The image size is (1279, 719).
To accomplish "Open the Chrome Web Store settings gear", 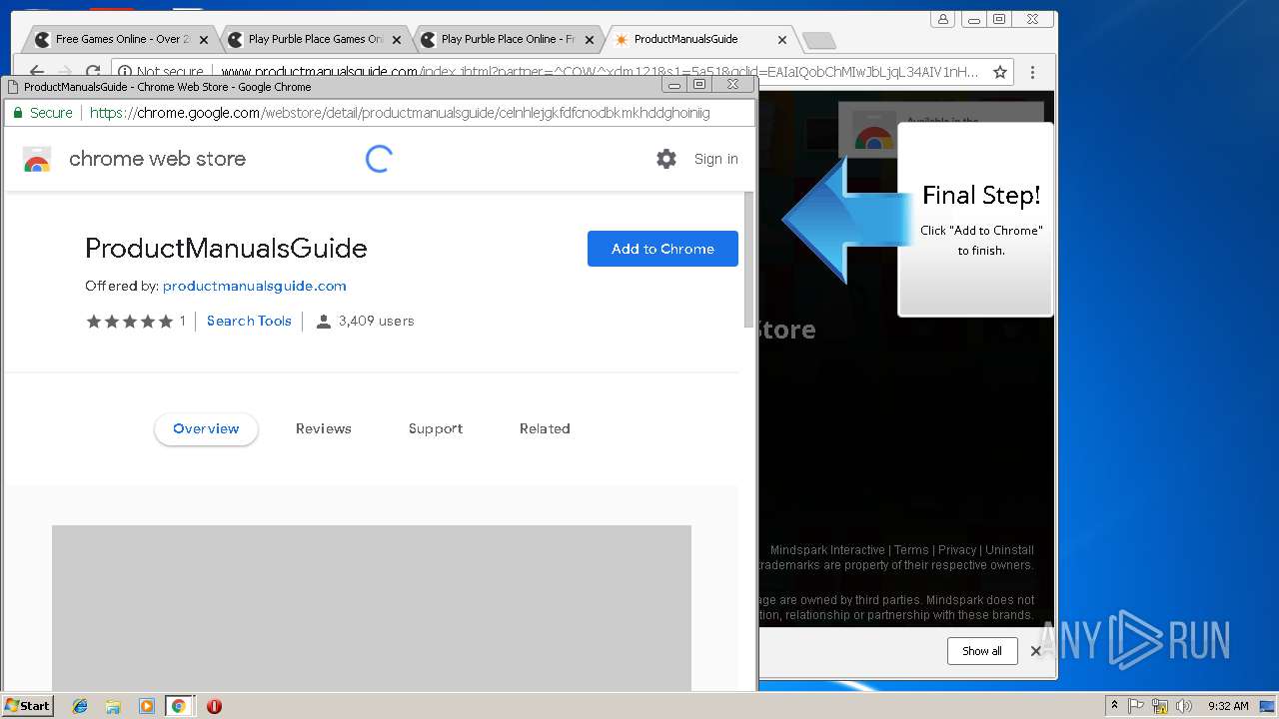I will click(x=665, y=159).
